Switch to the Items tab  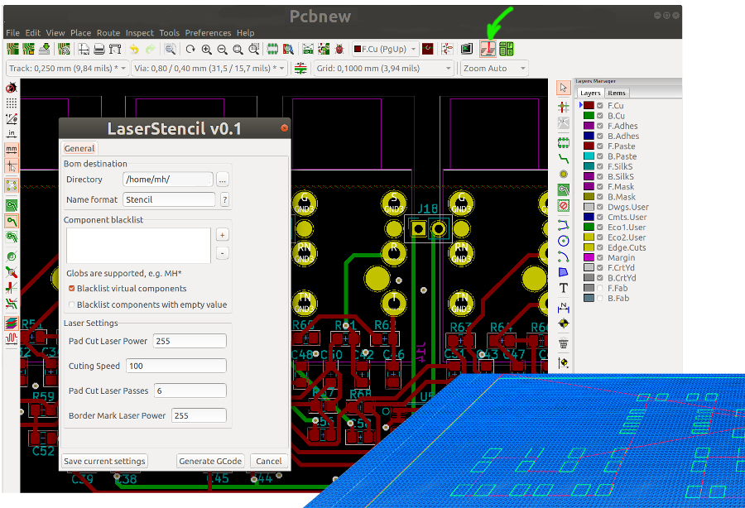coord(617,93)
